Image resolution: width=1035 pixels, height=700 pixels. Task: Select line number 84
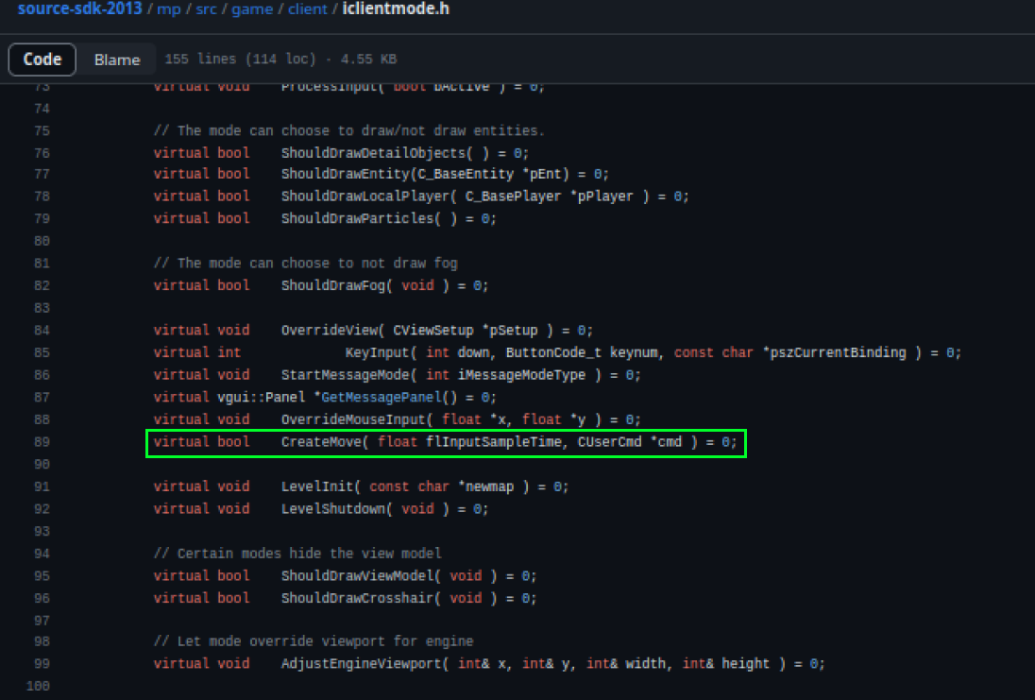tap(41, 331)
